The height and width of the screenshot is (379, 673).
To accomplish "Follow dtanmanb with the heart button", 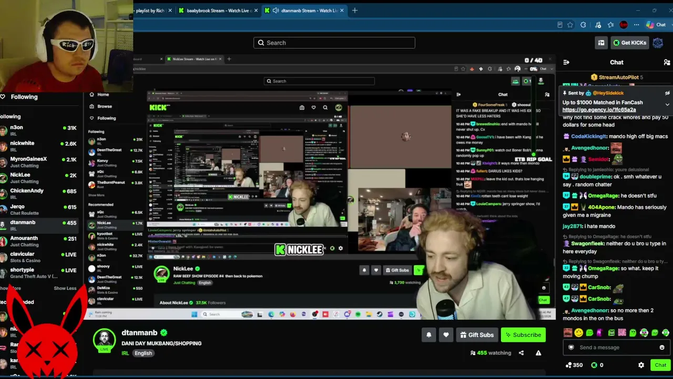I will pos(446,335).
